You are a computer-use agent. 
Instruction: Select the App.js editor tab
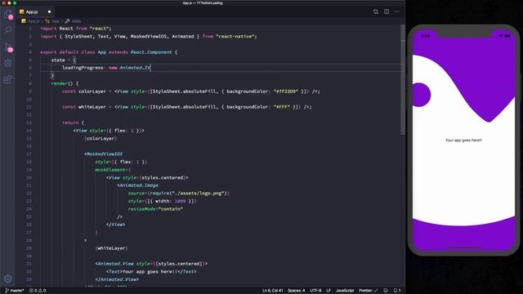click(x=35, y=11)
